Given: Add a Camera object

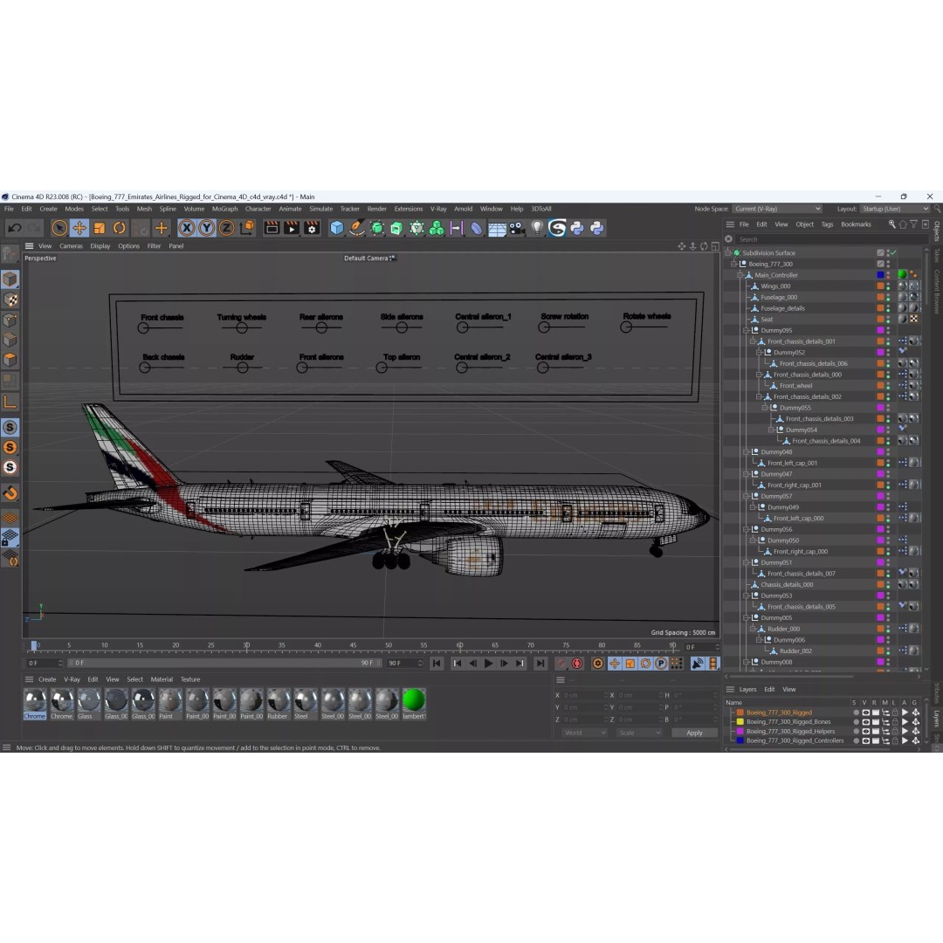Looking at the screenshot, I should tap(517, 228).
